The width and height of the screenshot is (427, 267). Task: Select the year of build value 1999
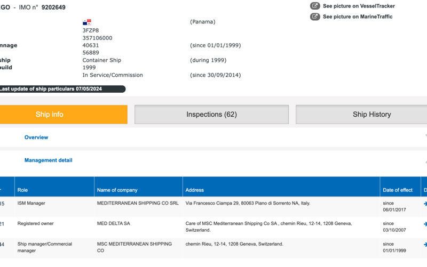(x=89, y=68)
